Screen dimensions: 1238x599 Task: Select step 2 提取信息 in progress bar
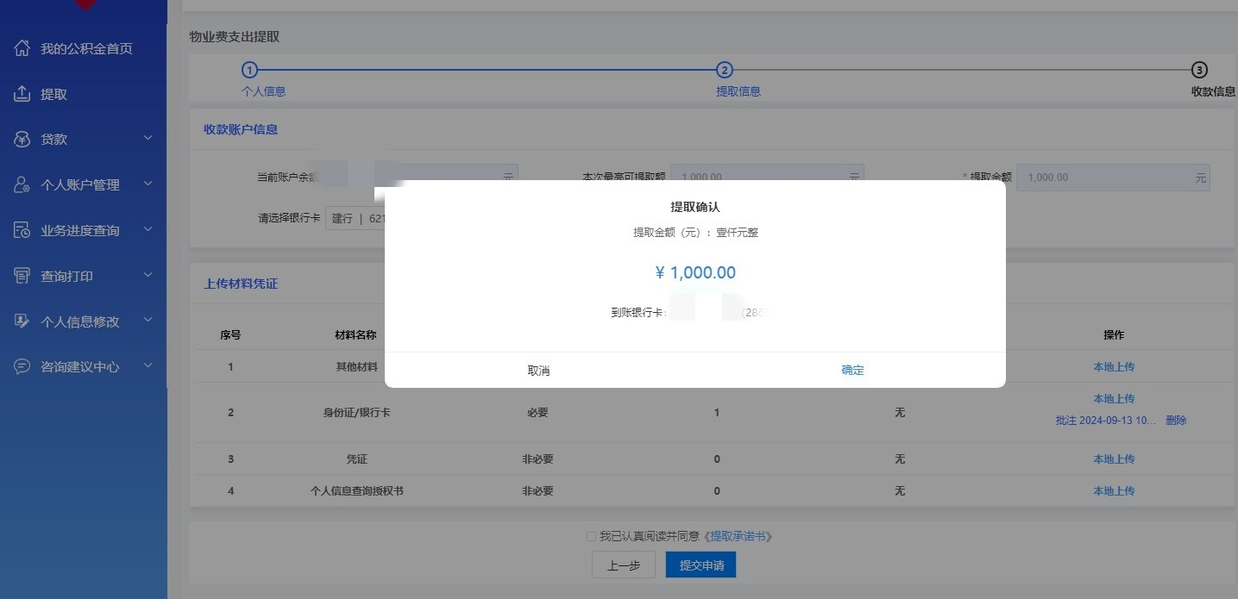[x=725, y=71]
